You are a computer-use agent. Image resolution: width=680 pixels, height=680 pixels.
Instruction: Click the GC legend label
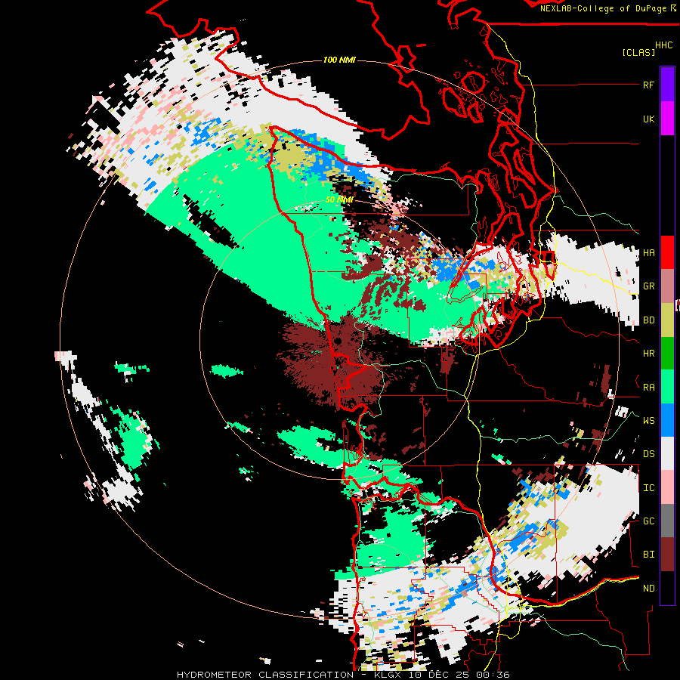point(648,521)
